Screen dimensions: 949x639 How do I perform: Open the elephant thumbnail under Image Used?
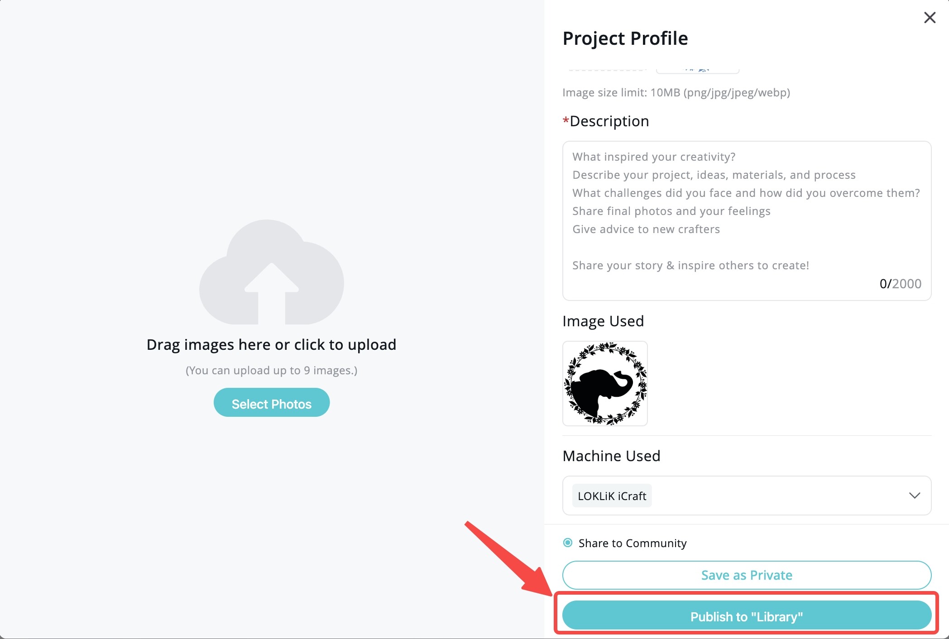point(605,383)
